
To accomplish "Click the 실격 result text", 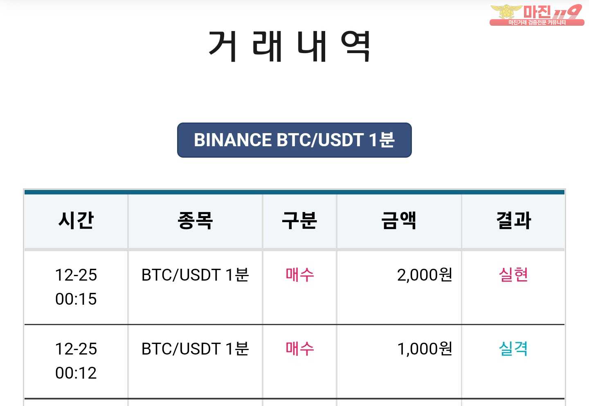I will tap(513, 348).
